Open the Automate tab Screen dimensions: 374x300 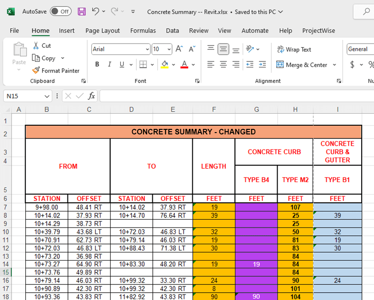coord(255,31)
